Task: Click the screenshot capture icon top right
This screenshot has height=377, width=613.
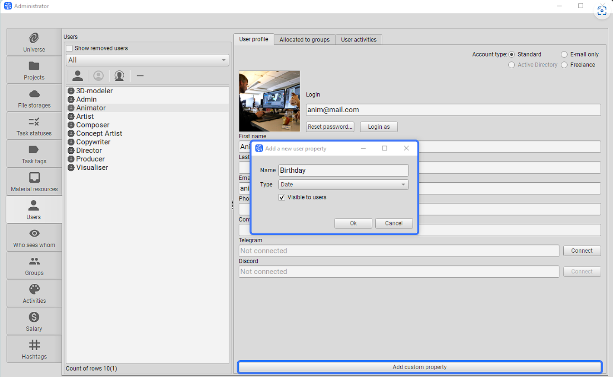Action: tap(602, 11)
